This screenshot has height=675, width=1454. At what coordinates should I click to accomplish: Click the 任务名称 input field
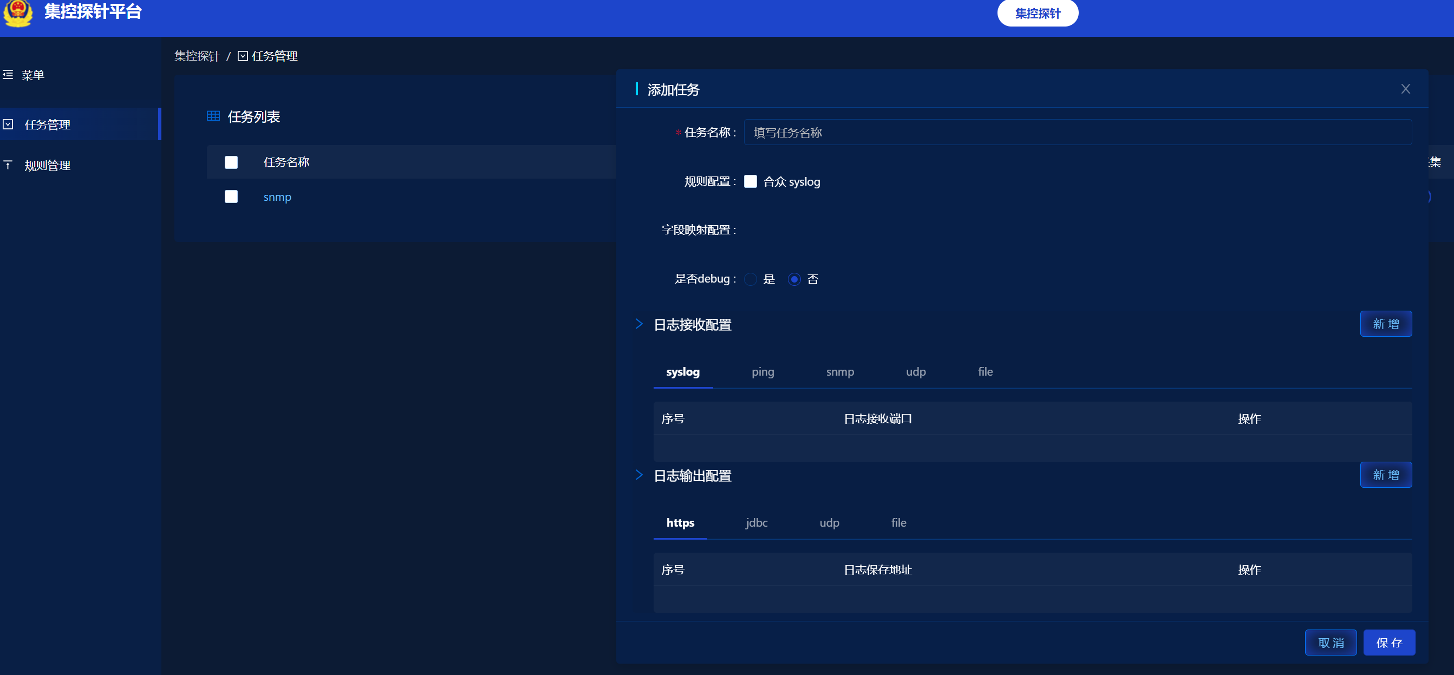coord(1072,132)
